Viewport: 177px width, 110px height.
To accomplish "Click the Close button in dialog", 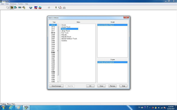I will [x=101, y=86].
